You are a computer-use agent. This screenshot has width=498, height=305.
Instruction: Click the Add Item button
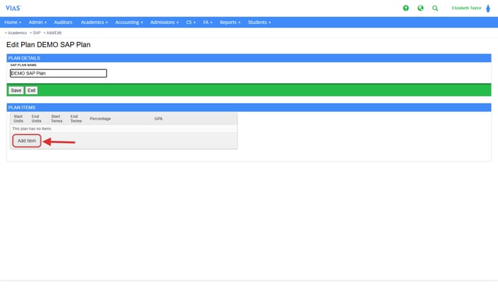click(x=27, y=141)
